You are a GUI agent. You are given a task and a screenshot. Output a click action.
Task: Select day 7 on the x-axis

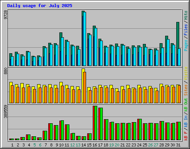[46, 145]
